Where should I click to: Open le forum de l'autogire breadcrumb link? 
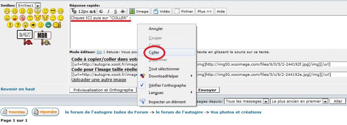coord(179,112)
